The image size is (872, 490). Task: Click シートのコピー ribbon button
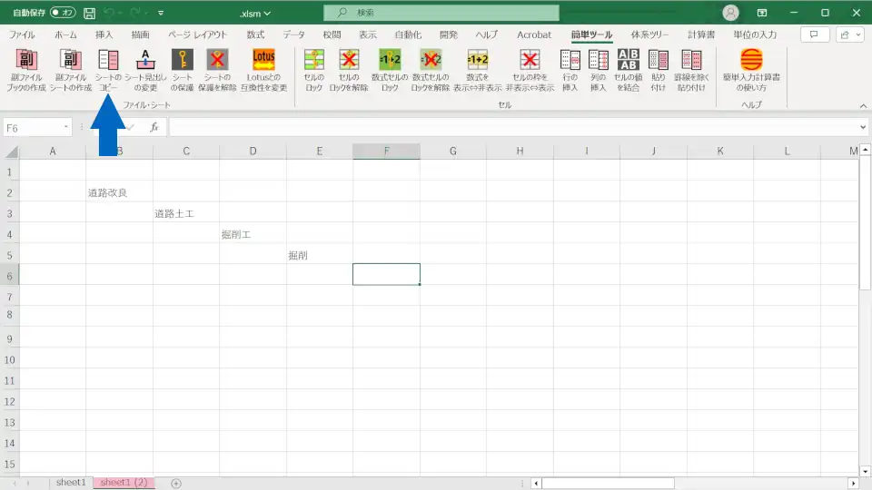coord(108,70)
